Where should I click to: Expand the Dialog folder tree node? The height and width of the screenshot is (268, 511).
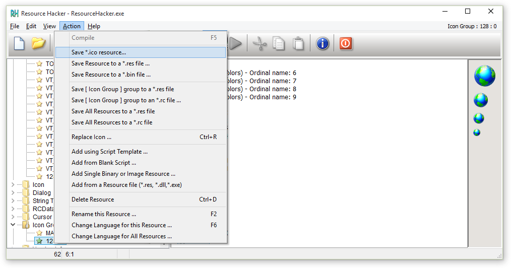[x=13, y=193]
